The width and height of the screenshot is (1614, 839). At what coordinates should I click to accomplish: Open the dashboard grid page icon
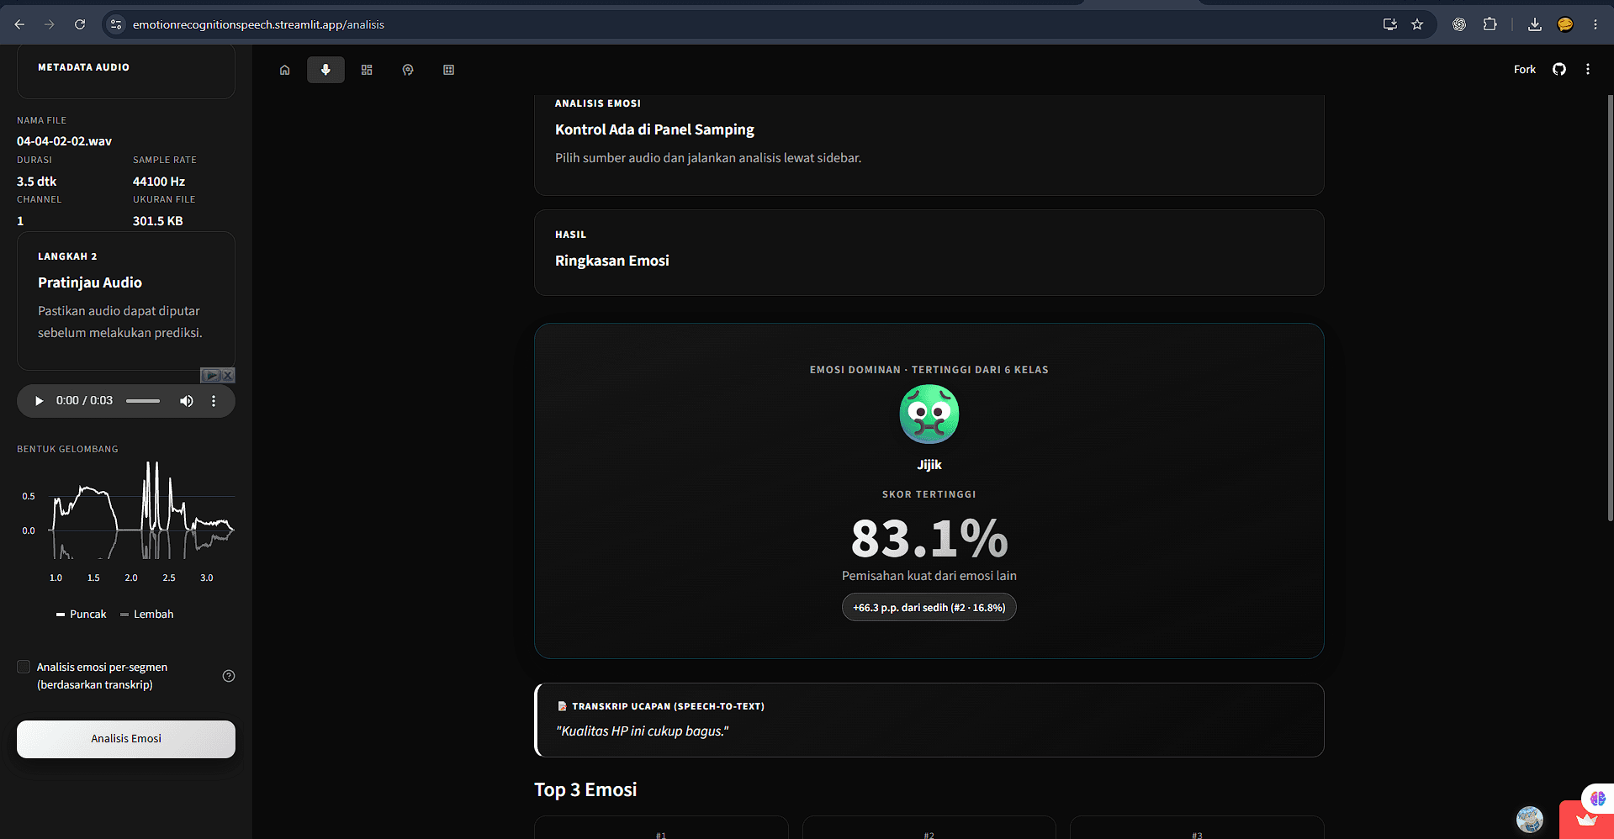[x=367, y=70]
